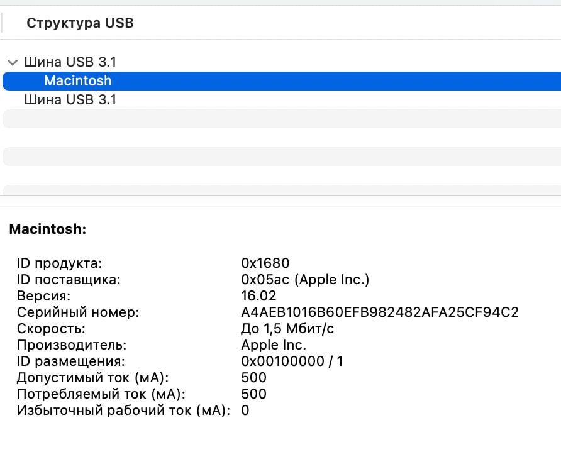Viewport: 561px width, 474px height.
Task: Click the Избыточный рабочий ток (мА) label
Action: pos(123,411)
